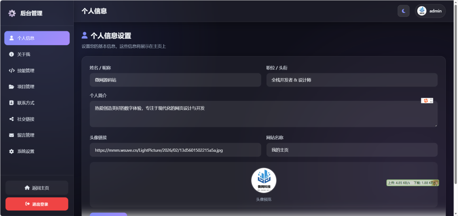
Task: Click the description text 设置您的基本信息
Action: tap(124, 46)
